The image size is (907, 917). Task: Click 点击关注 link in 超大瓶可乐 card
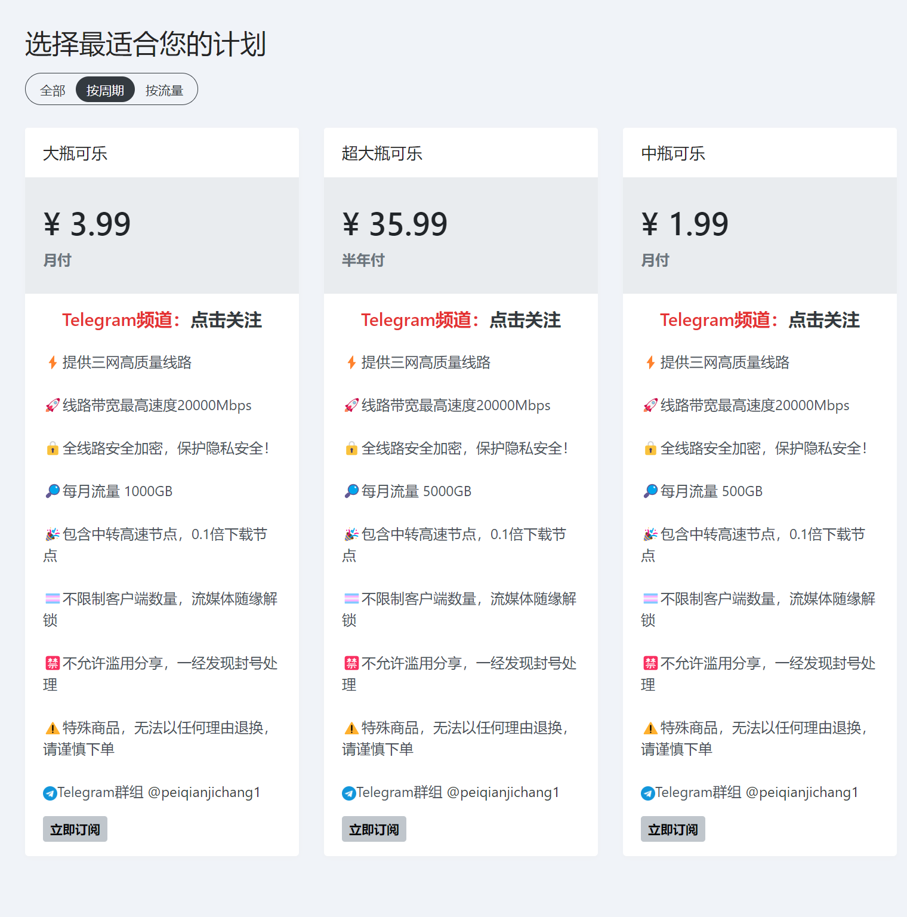pyautogui.click(x=525, y=320)
